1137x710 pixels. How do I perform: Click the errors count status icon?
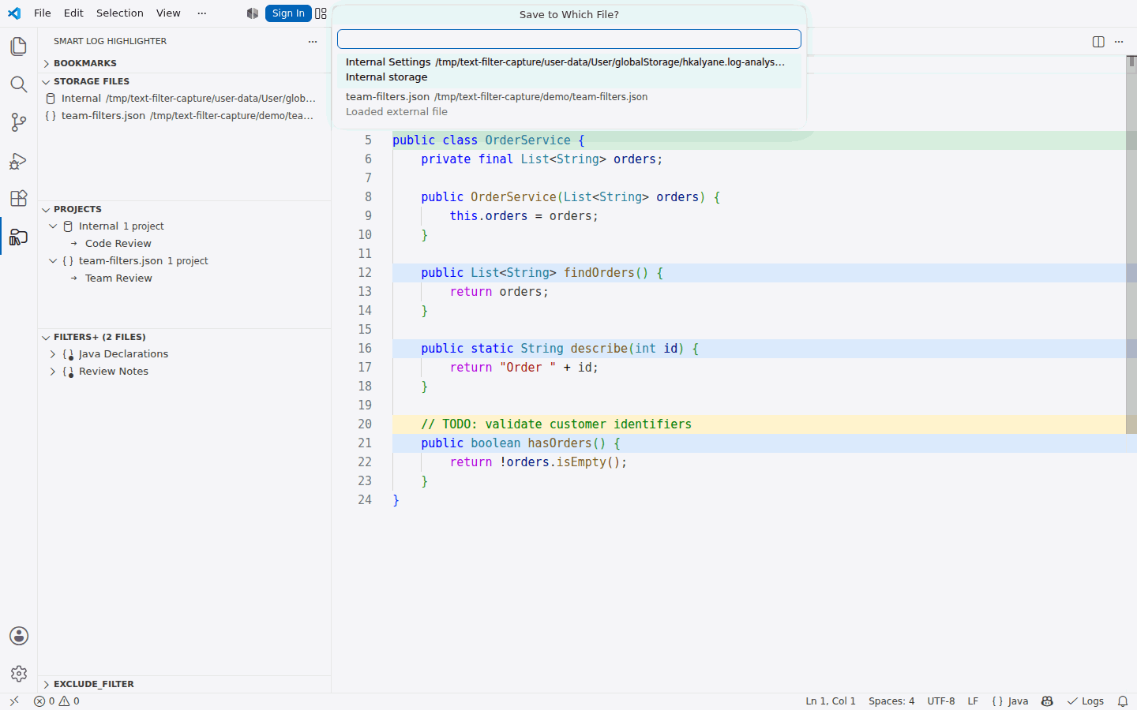[44, 701]
